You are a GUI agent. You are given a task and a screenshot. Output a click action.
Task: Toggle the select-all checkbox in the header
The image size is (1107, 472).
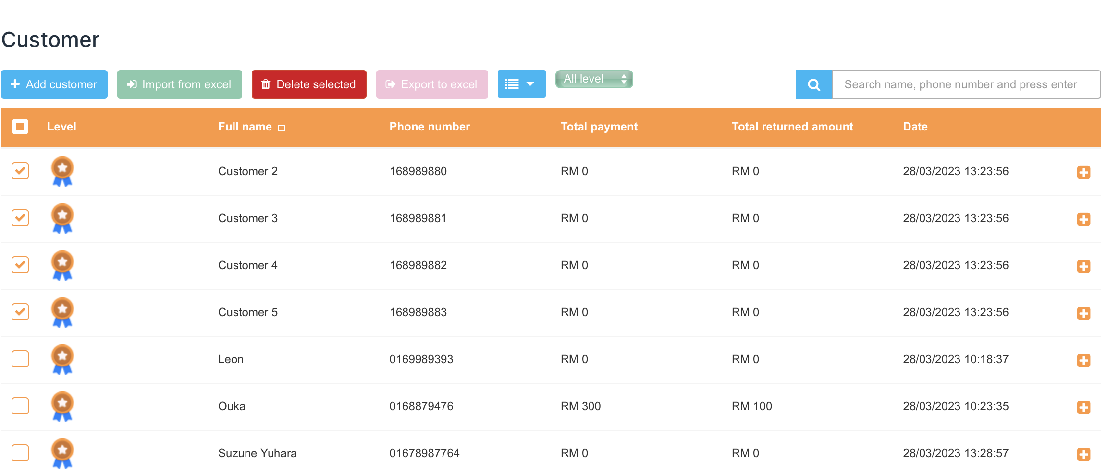coord(20,127)
